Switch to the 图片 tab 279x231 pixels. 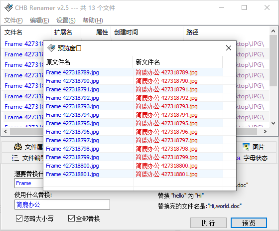(x=256, y=147)
